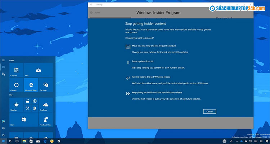This screenshot has height=144, width=270.
Task: Choose Roll me back to last release
Action: click(x=151, y=77)
